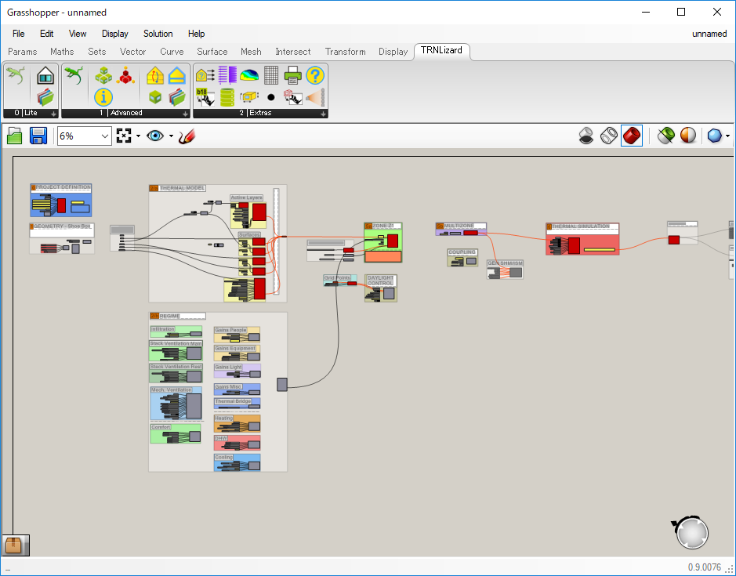Enable shaded preview with the red cylinder
This screenshot has width=736, height=576.
pos(632,136)
